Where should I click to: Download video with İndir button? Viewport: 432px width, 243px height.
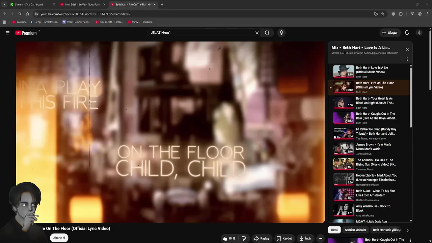click(305, 238)
